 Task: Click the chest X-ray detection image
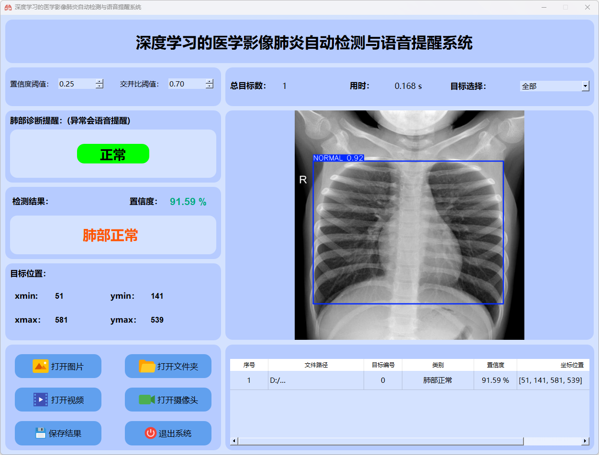[410, 225]
